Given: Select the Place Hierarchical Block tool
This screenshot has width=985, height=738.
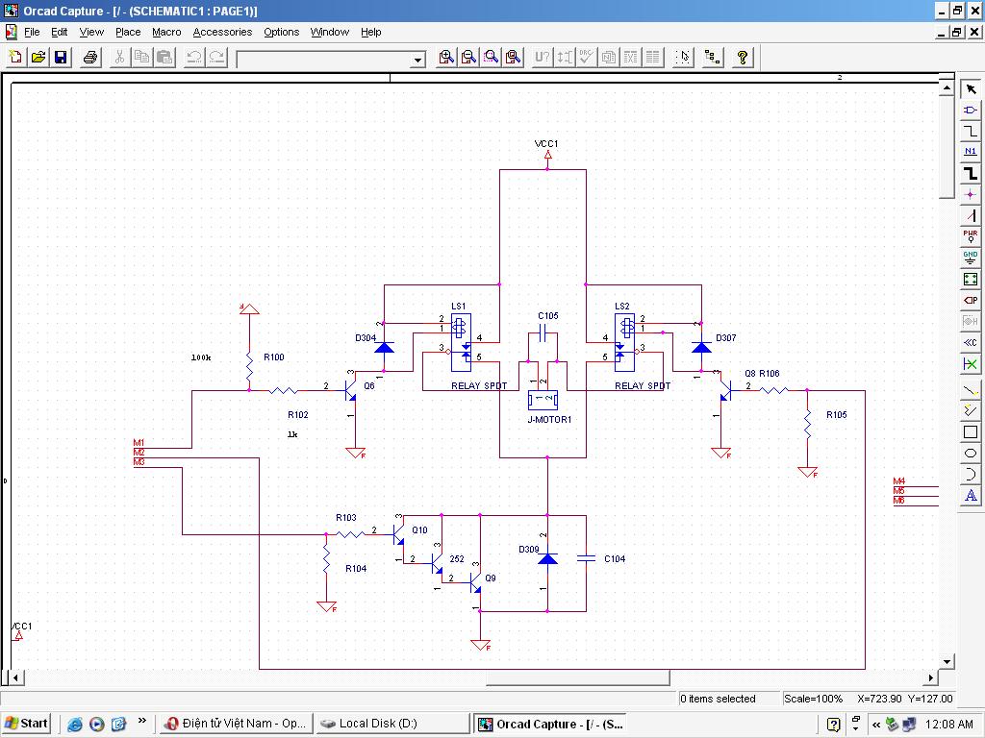Looking at the screenshot, I should coord(971,280).
